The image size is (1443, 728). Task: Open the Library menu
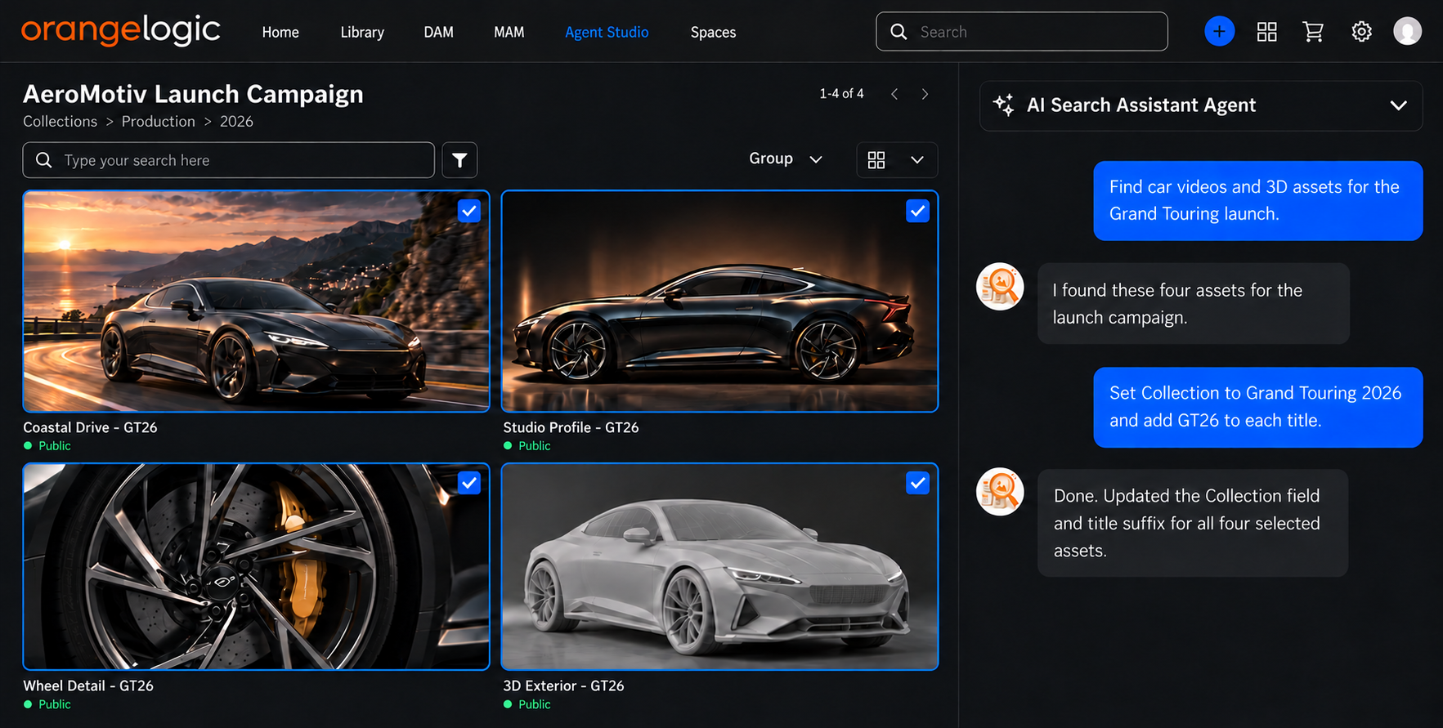point(362,32)
